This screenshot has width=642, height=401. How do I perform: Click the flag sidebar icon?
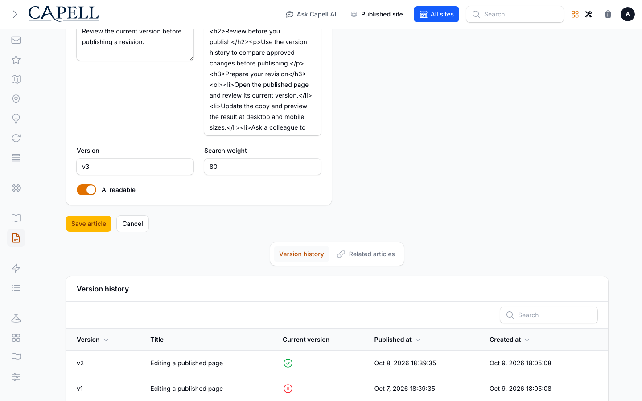click(16, 357)
